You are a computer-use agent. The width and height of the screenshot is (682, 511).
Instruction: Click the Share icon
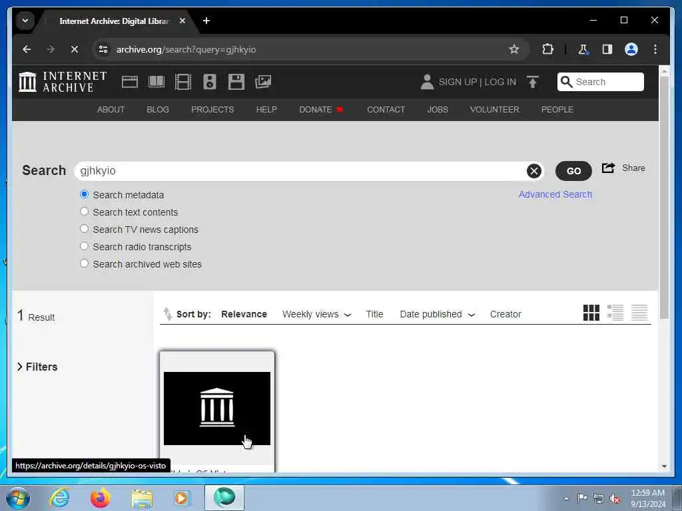608,168
